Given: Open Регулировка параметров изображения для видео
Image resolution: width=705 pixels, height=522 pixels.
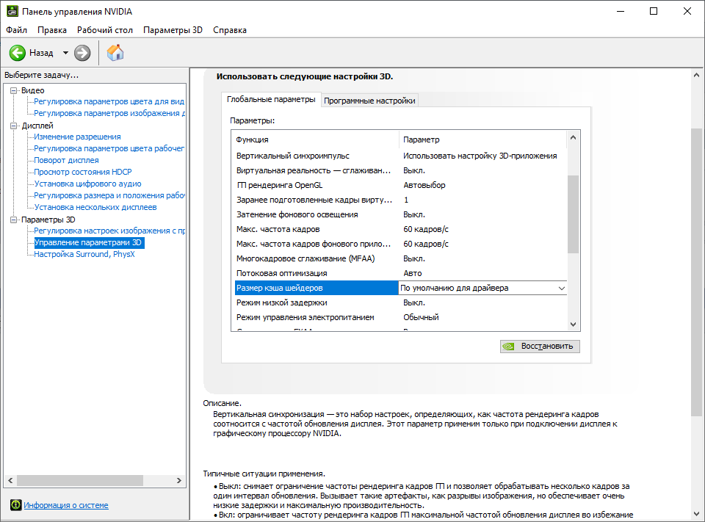Looking at the screenshot, I should (109, 113).
